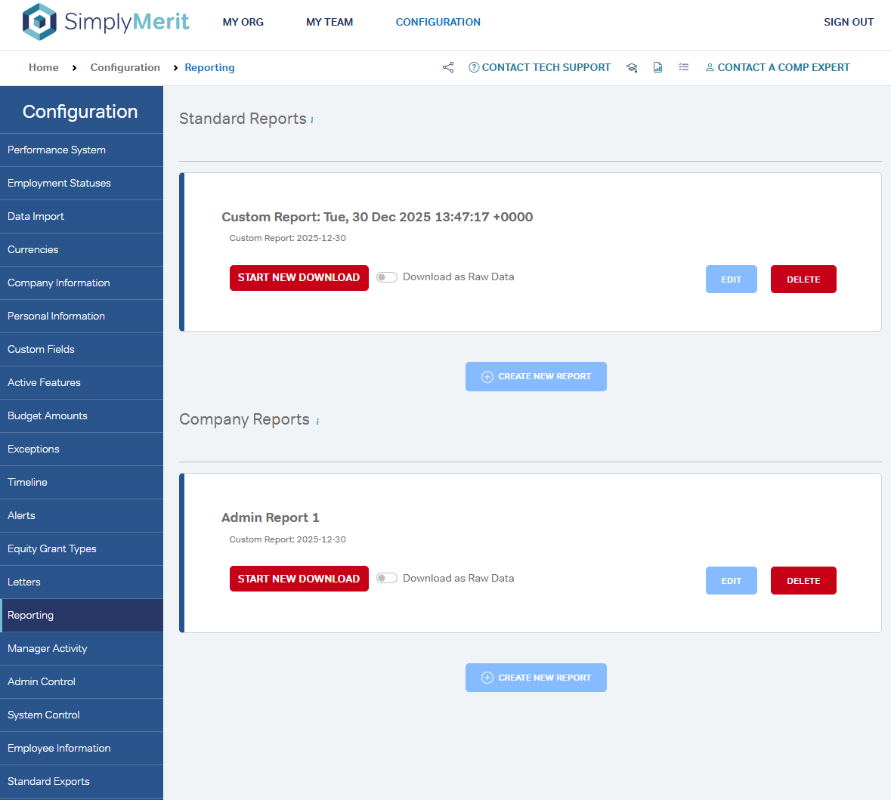The width and height of the screenshot is (891, 800).
Task: Click Contact Tech Support question mark icon
Action: (474, 67)
